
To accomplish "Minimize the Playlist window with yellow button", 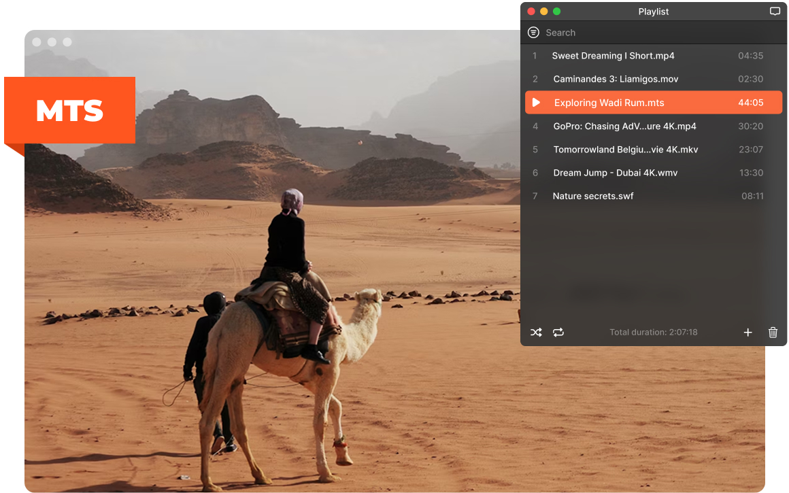I will [x=544, y=11].
